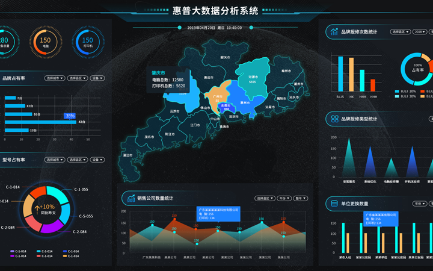
Task: Click the 16台 horizontal bar
Action: pyautogui.click(x=19, y=114)
